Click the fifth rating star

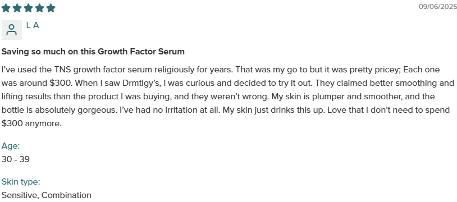coord(51,8)
